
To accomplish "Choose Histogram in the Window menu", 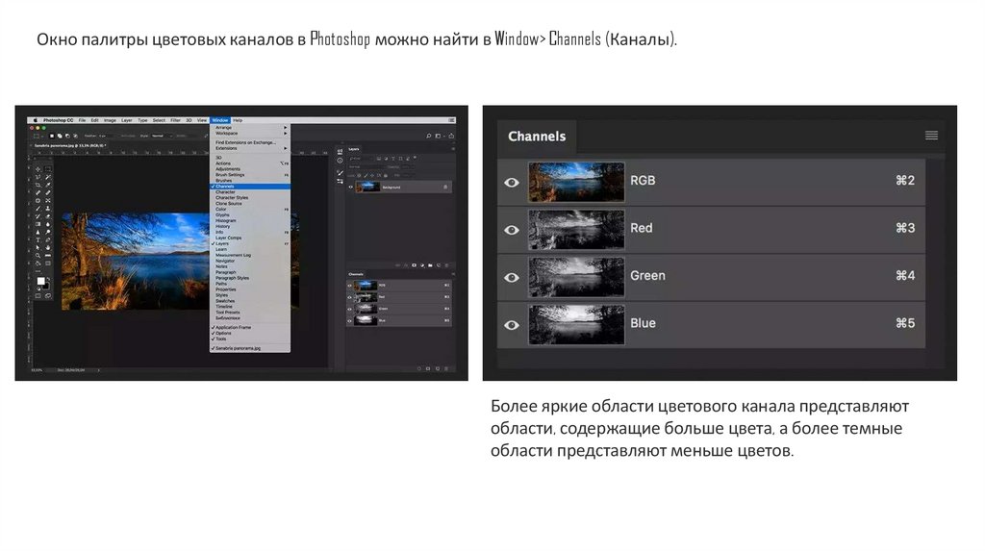I will tap(250, 220).
